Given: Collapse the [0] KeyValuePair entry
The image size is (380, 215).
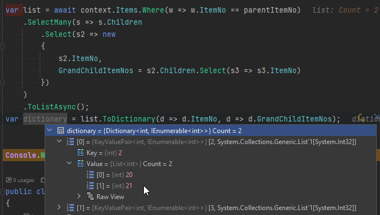Looking at the screenshot, I should (60, 141).
